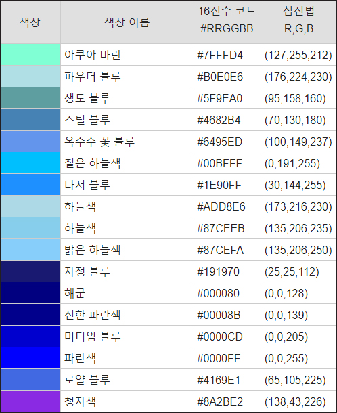Select the color swatch for 파우더 블루
Viewport: 337px width, 413px height.
tap(30, 77)
